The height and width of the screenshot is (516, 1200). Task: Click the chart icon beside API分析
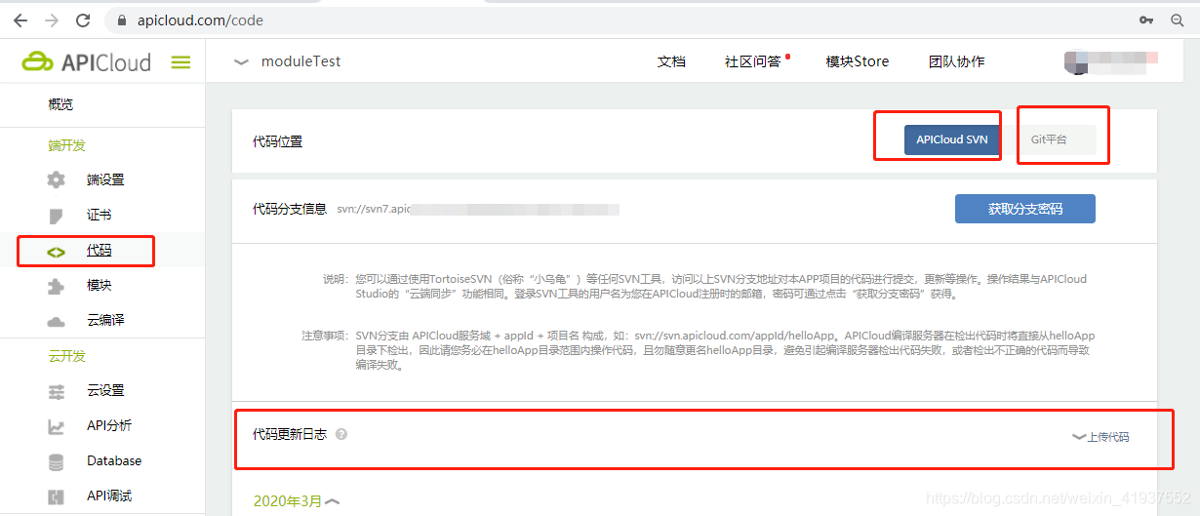pos(56,426)
